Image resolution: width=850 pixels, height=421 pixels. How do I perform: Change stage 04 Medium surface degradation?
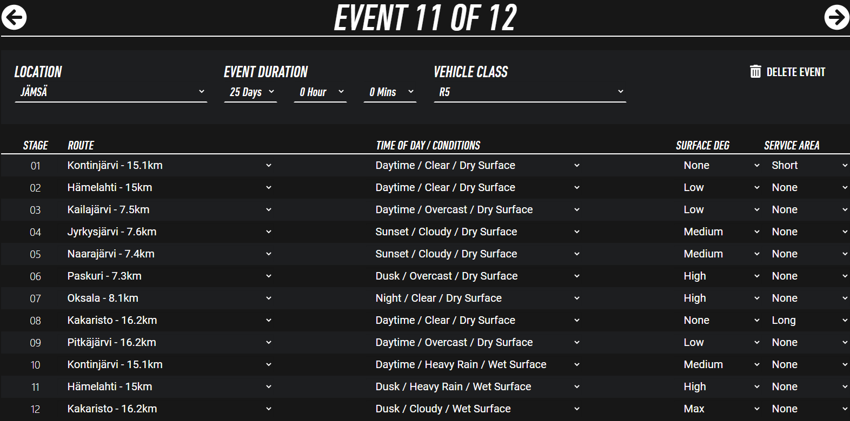click(x=721, y=232)
